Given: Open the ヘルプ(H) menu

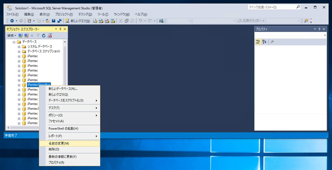Looking at the screenshot, I should click(141, 14).
